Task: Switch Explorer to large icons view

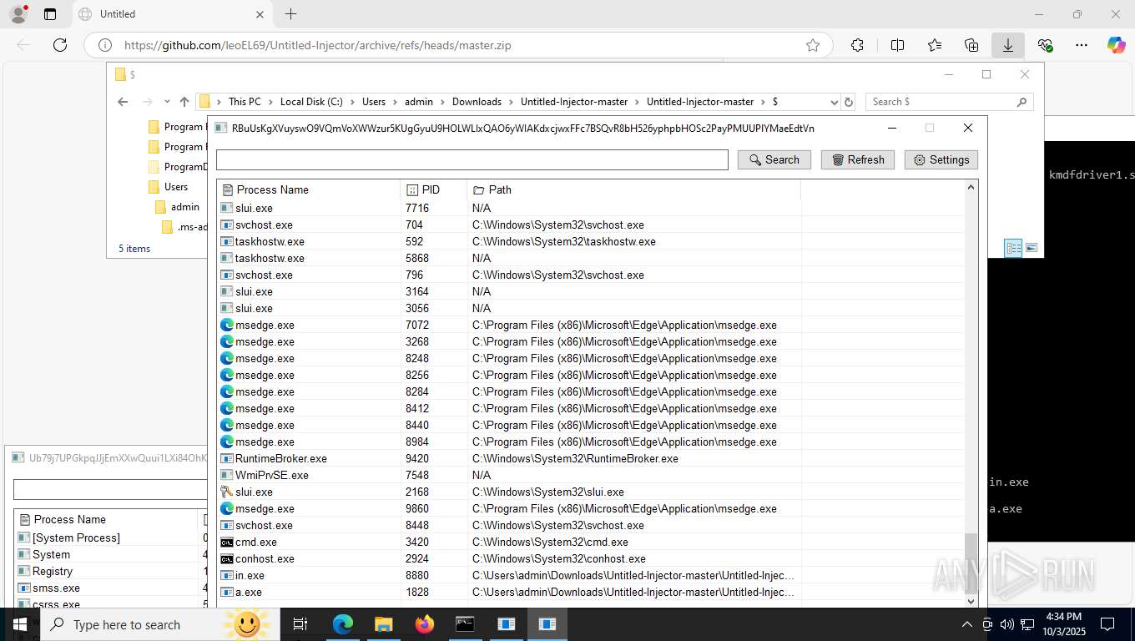Action: point(1032,248)
